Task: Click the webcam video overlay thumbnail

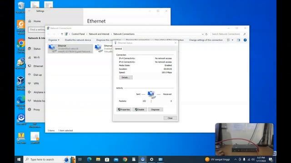Action: 244,139
